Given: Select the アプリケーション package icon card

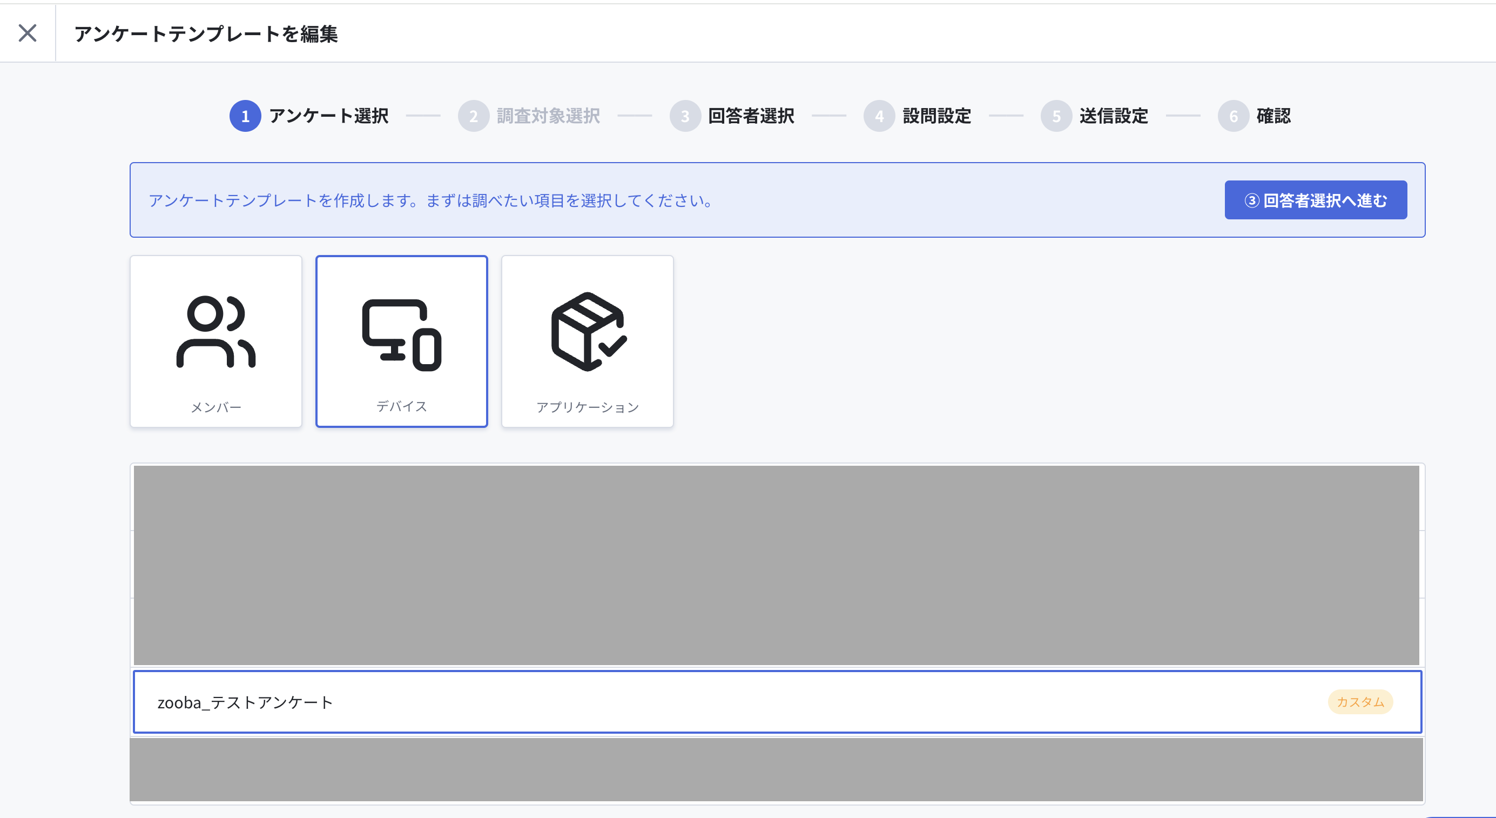Looking at the screenshot, I should coord(587,341).
